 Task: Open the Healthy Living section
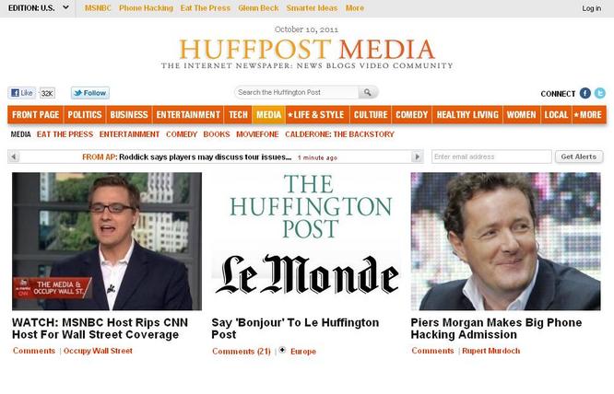[467, 114]
